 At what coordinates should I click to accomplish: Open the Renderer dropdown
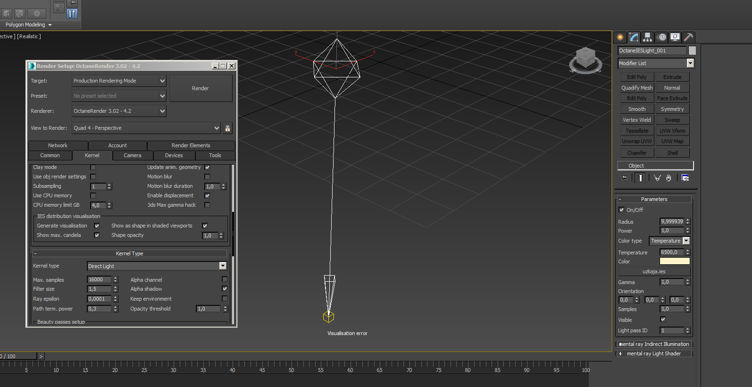point(119,111)
